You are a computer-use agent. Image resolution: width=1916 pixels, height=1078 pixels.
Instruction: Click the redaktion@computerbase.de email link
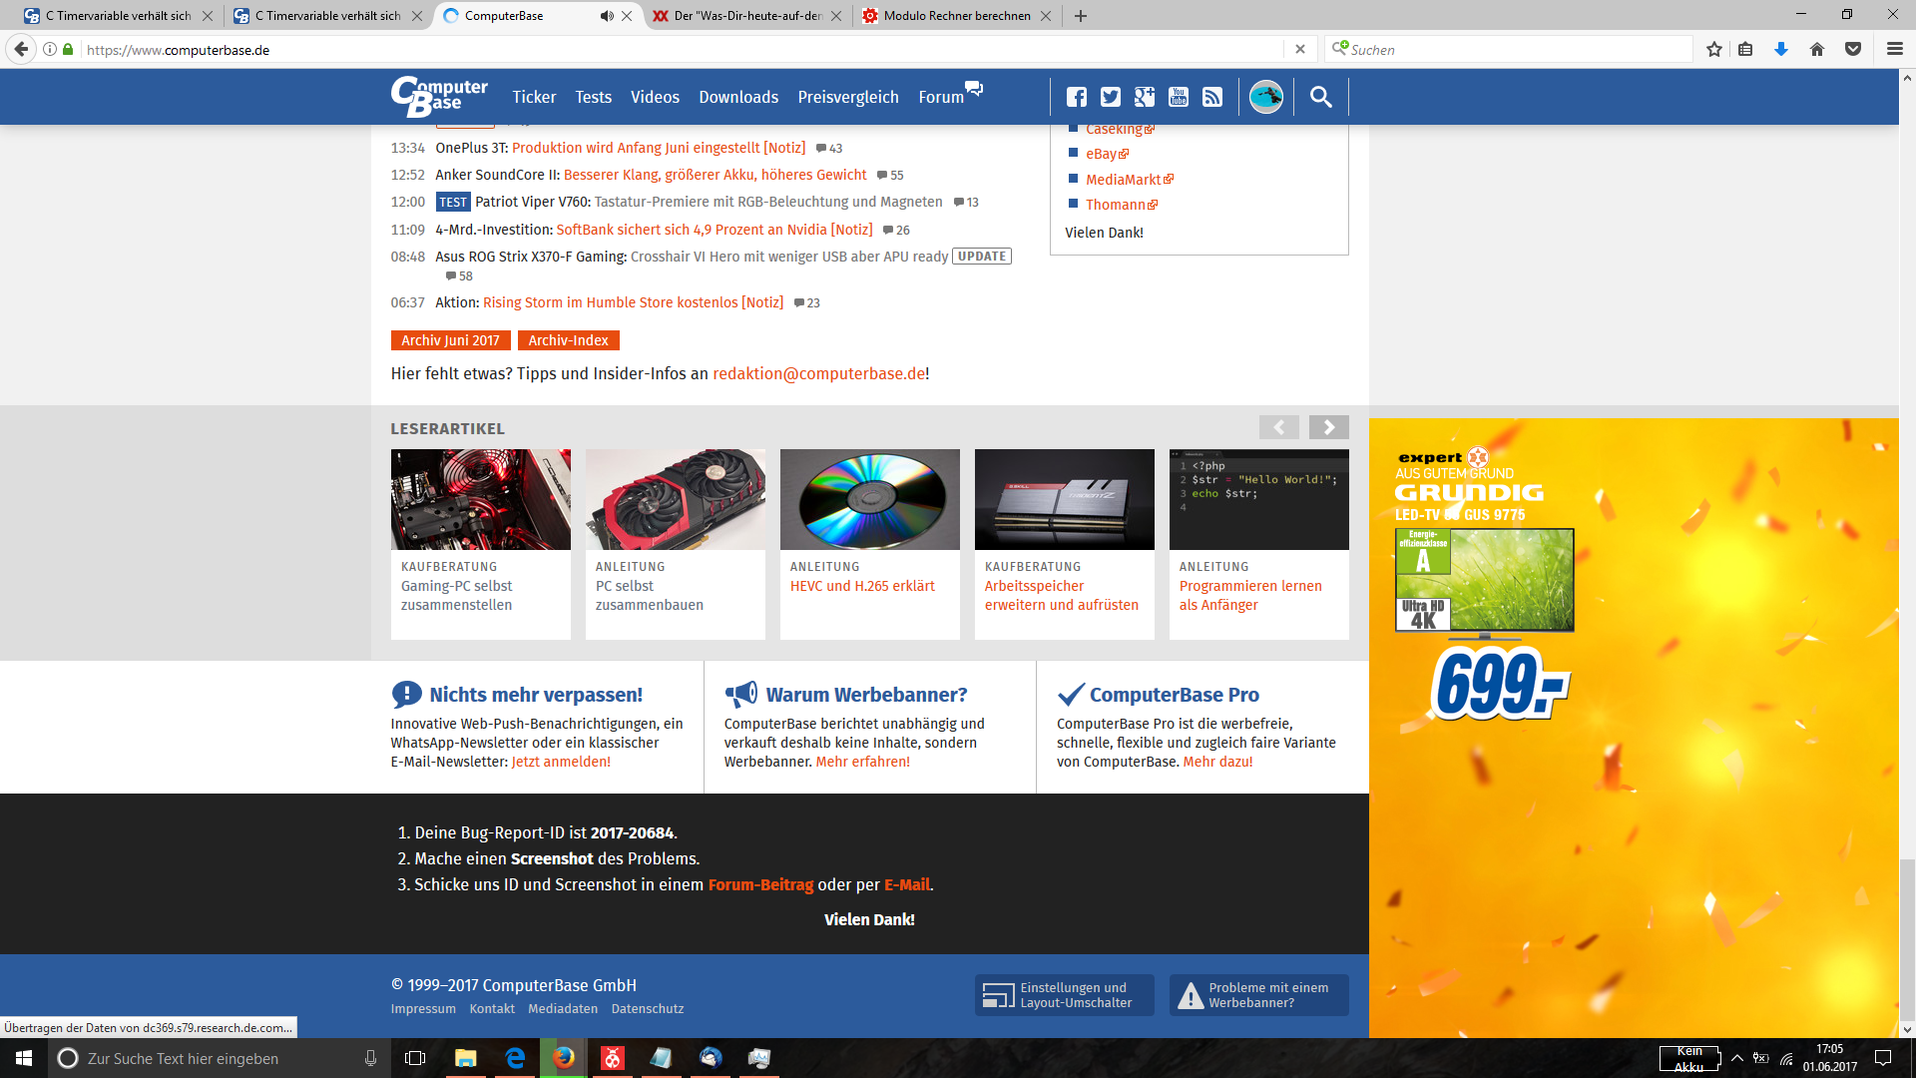coord(818,373)
